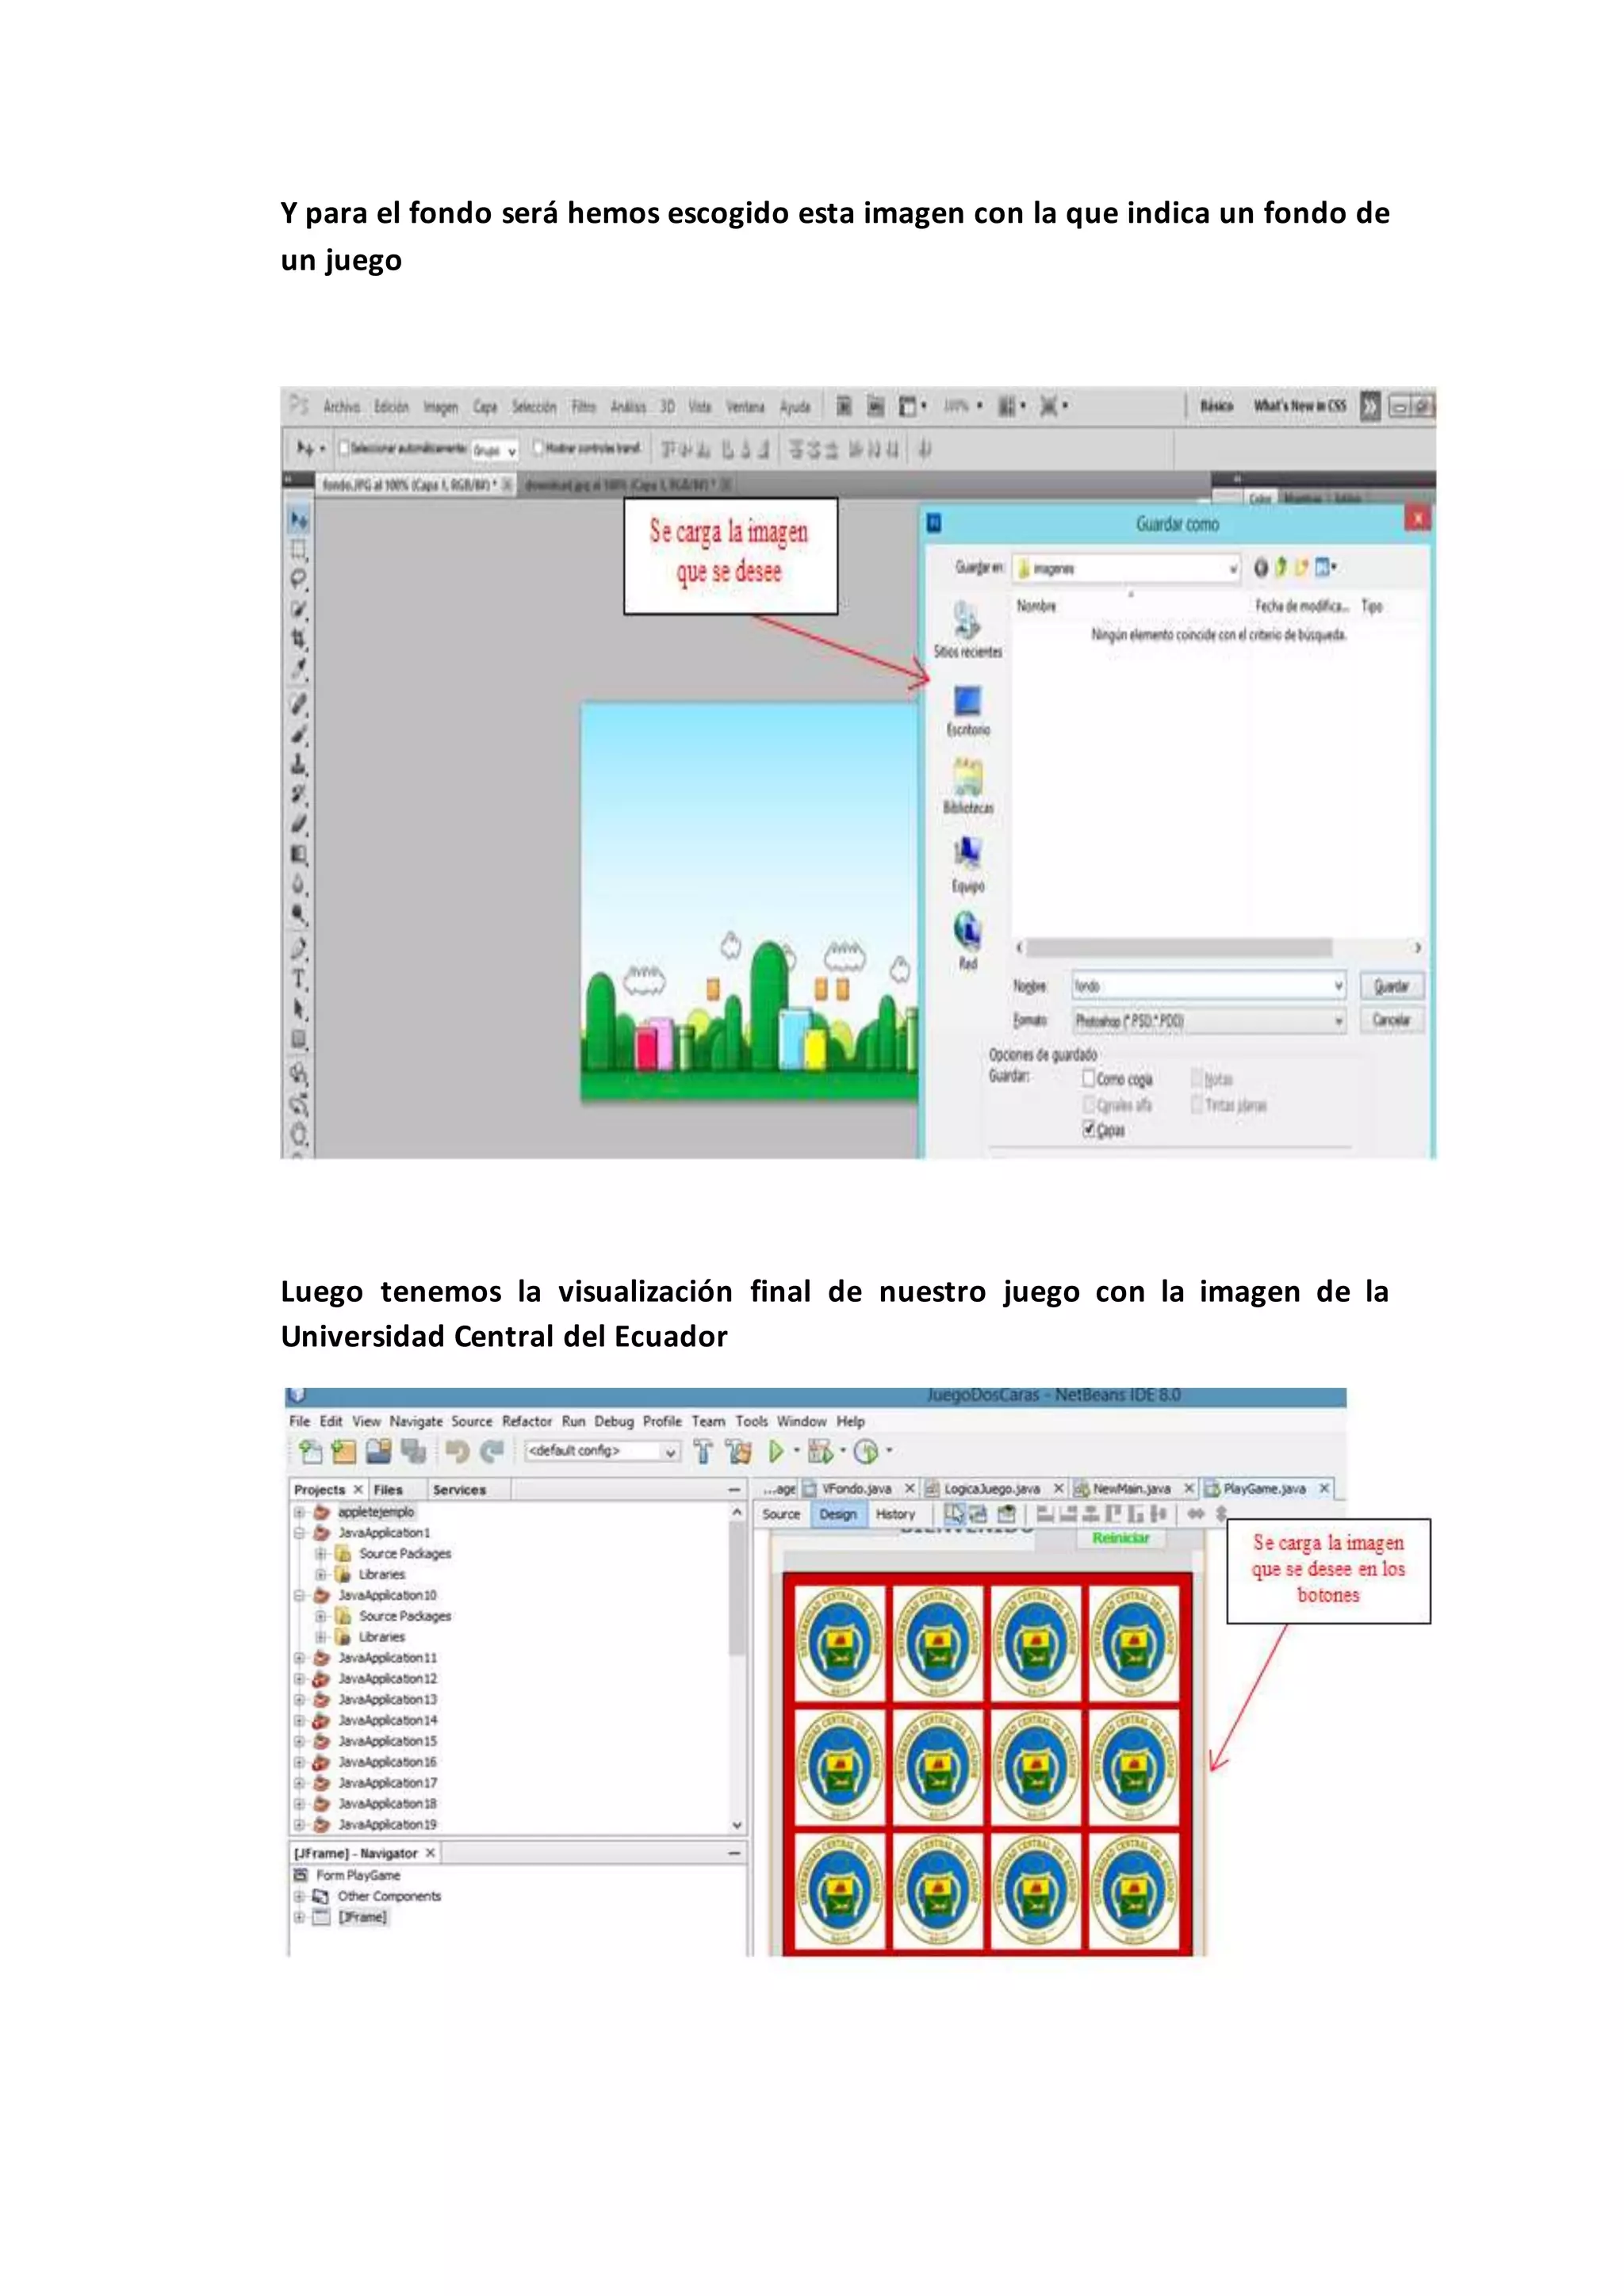Screen dimensions: 1624x2296
Task: Expand the JavaApplication11 project node
Action: pyautogui.click(x=299, y=1658)
